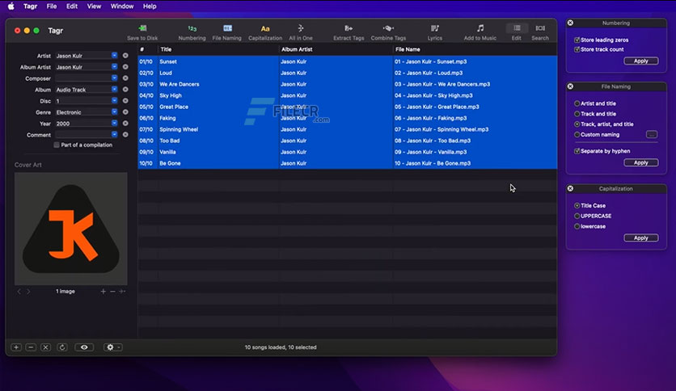Open the File menu

52,6
